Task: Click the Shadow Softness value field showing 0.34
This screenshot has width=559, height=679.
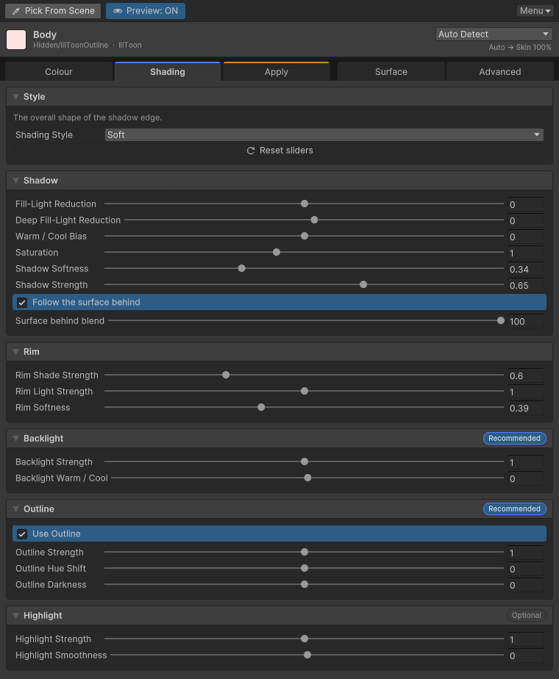Action: 526,270
